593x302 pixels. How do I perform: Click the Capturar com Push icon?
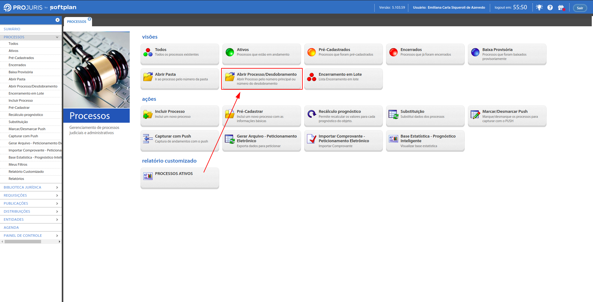[148, 139]
